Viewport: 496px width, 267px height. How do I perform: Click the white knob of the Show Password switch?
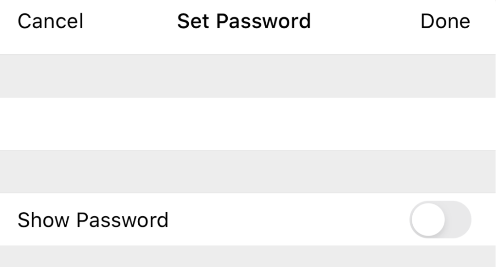click(428, 219)
